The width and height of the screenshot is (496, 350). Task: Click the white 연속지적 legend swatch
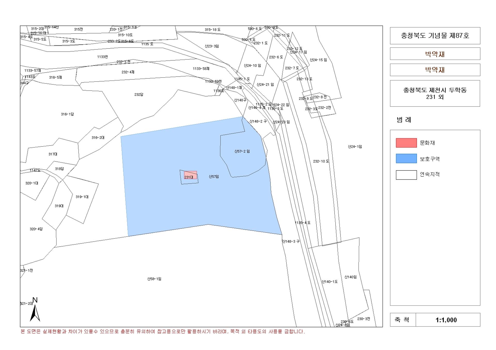pyautogui.click(x=406, y=175)
